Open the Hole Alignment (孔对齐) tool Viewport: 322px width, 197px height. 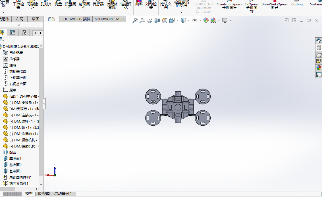[x=46, y=4]
